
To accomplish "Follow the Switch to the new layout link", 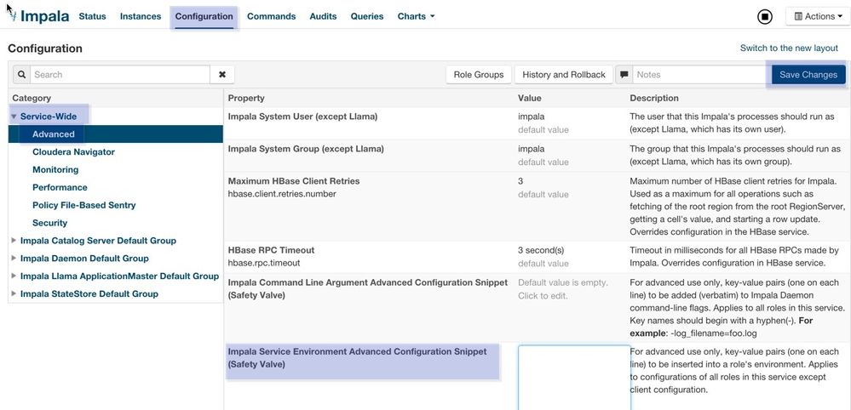I will [789, 48].
